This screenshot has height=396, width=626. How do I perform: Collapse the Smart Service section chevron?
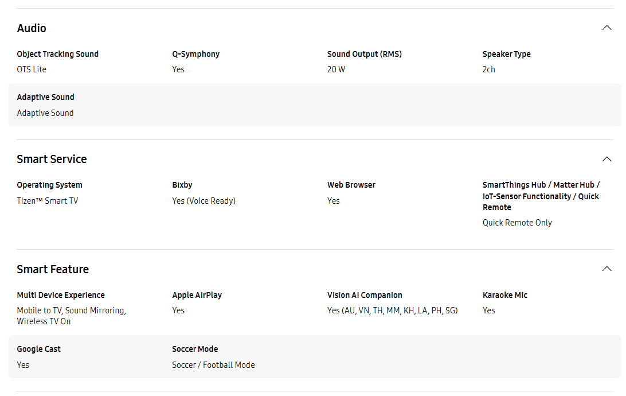click(607, 159)
